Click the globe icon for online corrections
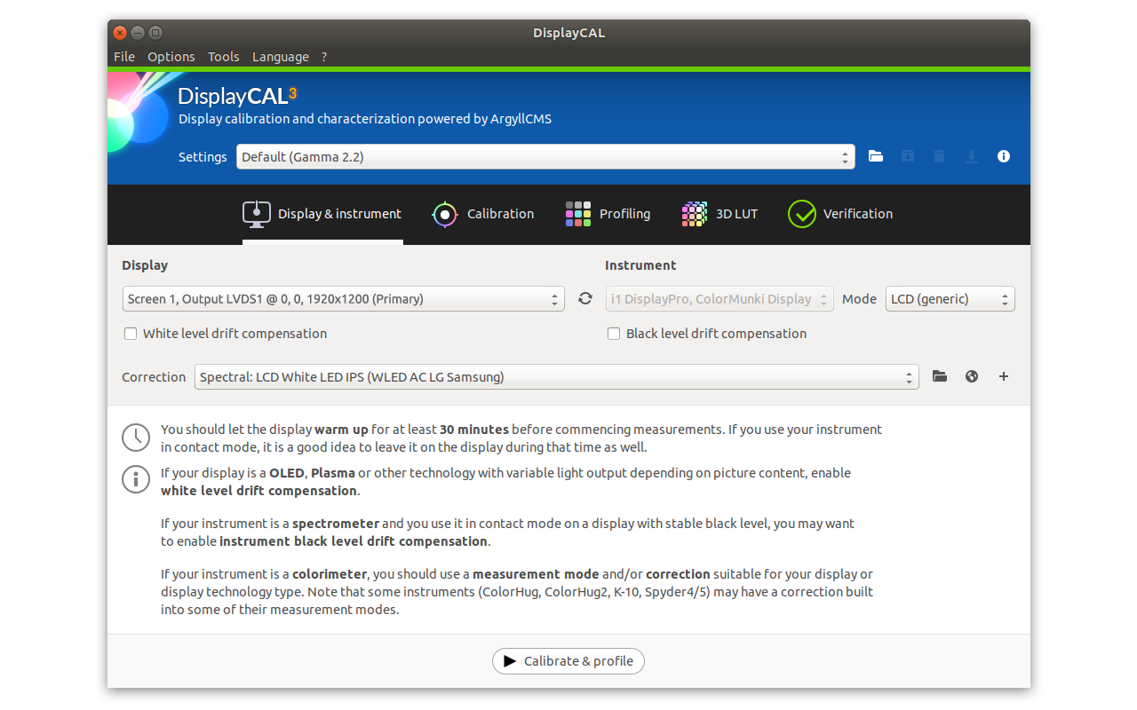1137x710 pixels. coord(972,376)
